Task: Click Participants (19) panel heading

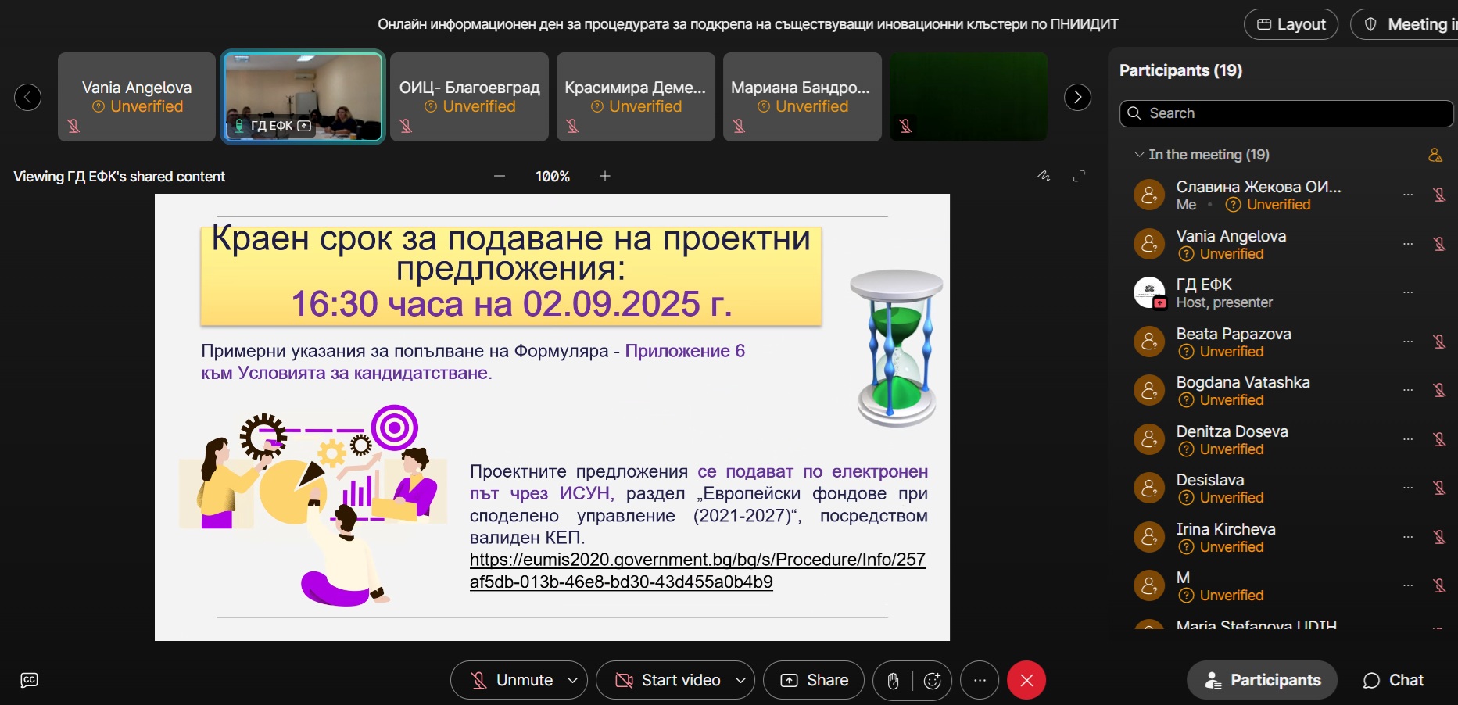Action: pos(1180,70)
